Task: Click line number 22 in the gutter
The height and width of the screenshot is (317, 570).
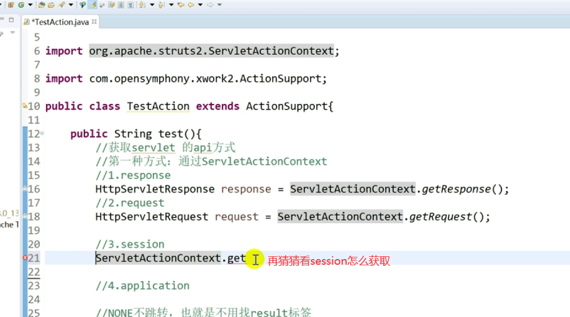Action: 34,272
